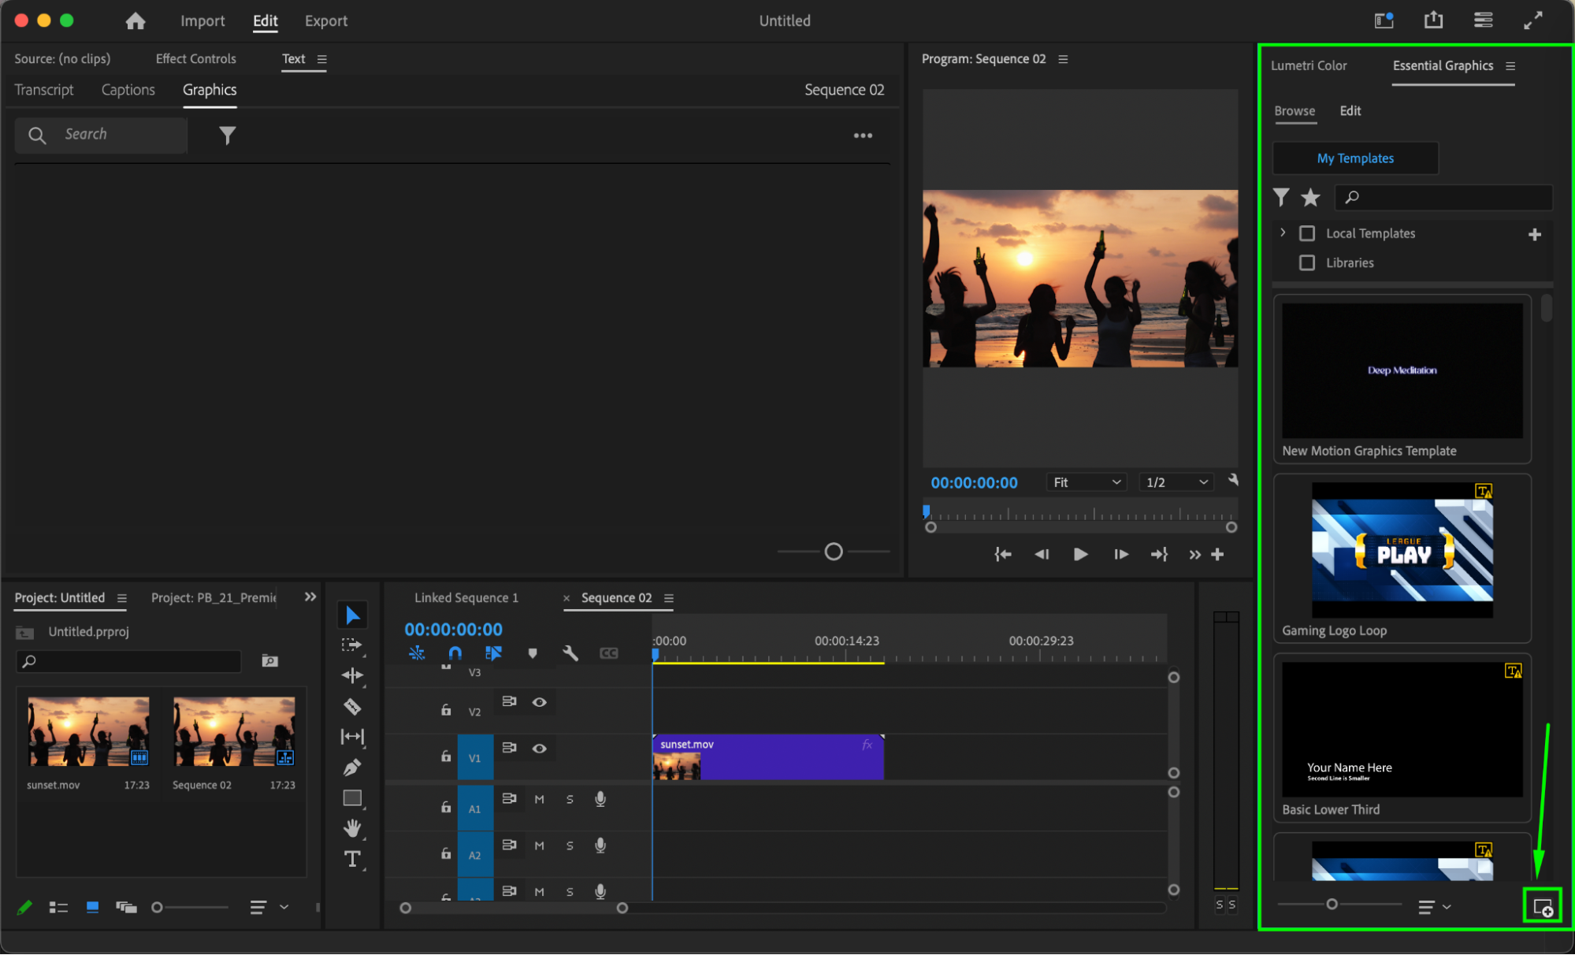This screenshot has height=955, width=1575.
Task: Expand the Local Templates tree
Action: (x=1283, y=232)
